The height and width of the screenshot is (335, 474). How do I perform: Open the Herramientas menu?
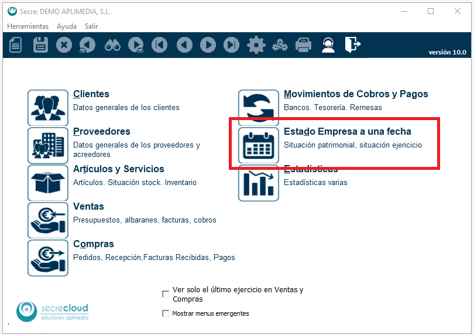pyautogui.click(x=28, y=26)
